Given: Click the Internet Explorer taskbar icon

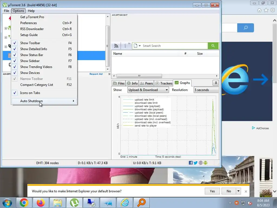Looking at the screenshot, I should click(125, 203).
